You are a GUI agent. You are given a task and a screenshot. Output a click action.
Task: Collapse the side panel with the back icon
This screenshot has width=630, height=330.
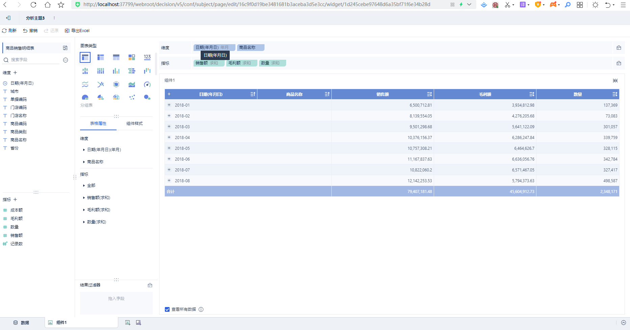(8, 18)
